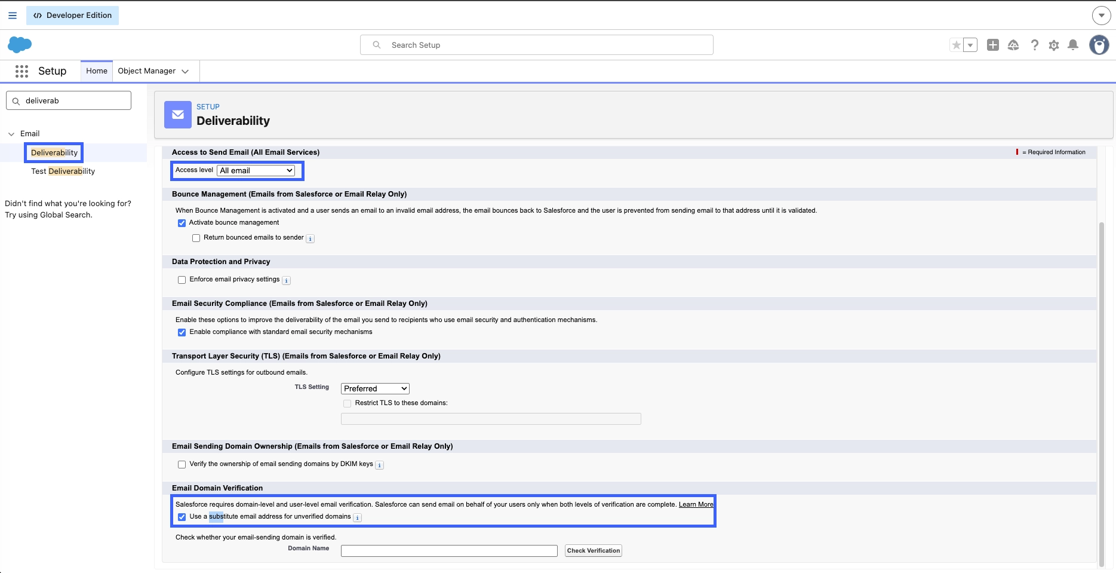
Task: Open the Access level dropdown
Action: (256, 171)
